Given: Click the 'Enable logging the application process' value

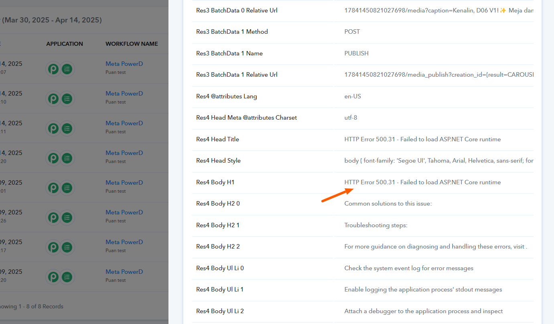Looking at the screenshot, I should pos(423,289).
